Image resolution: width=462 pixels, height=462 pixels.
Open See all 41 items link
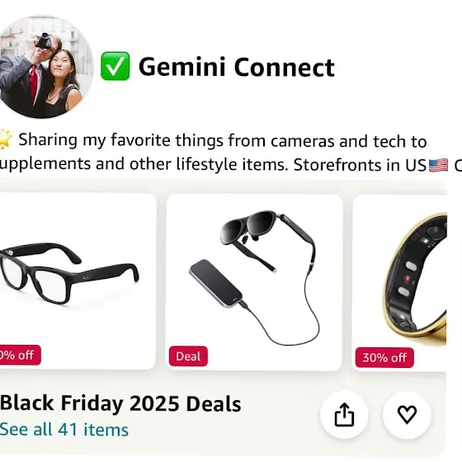click(64, 430)
